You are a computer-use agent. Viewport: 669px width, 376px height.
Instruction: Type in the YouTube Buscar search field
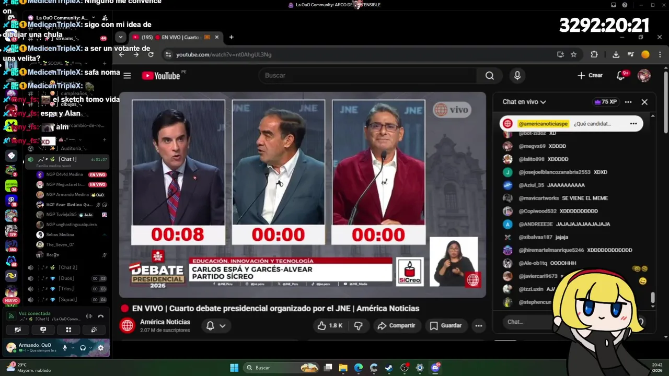[368, 76]
